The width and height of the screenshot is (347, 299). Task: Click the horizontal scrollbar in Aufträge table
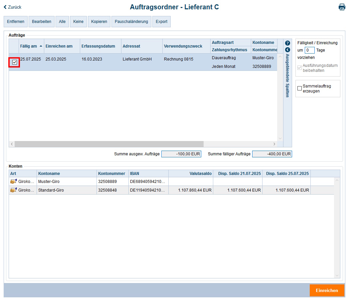point(109,144)
